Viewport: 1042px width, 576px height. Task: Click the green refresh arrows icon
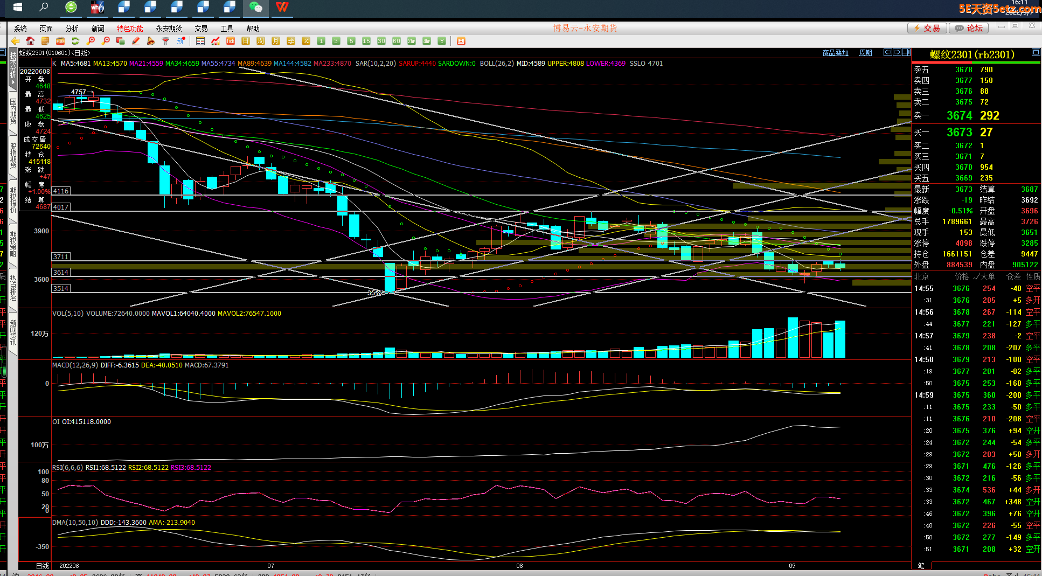tap(75, 41)
